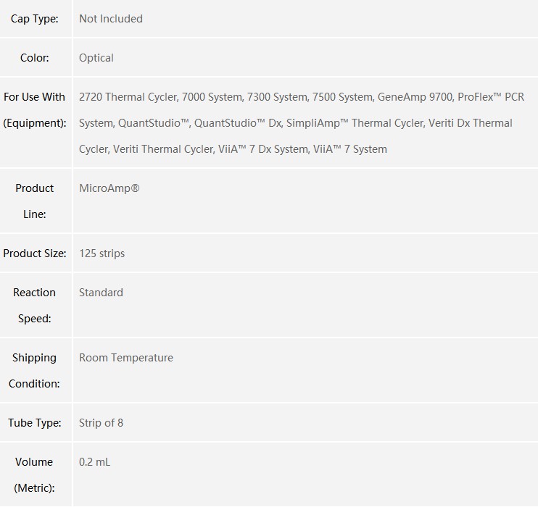The width and height of the screenshot is (538, 507).
Task: Click the 'Volume (Metric):' label
Action: tap(35, 474)
